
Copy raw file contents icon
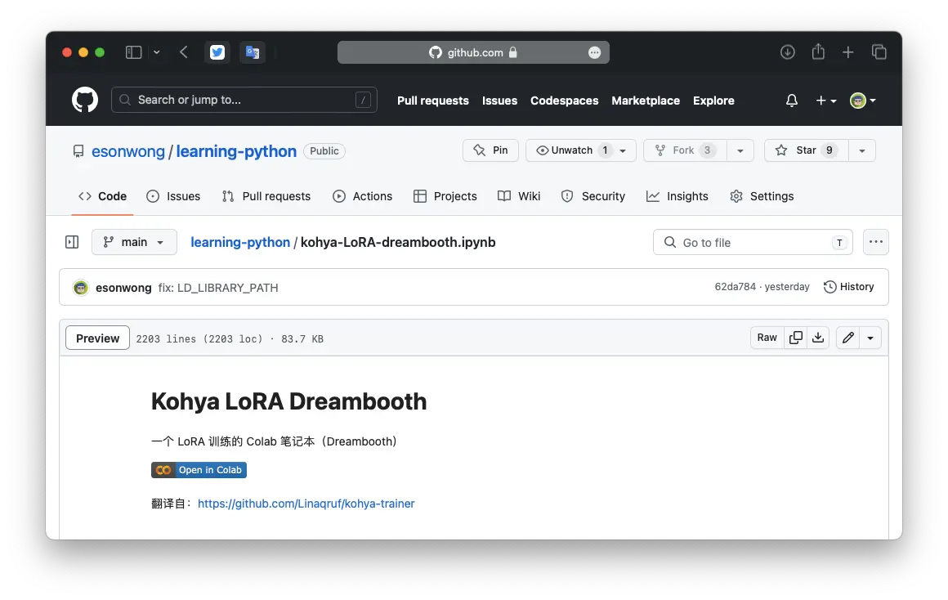pos(795,338)
